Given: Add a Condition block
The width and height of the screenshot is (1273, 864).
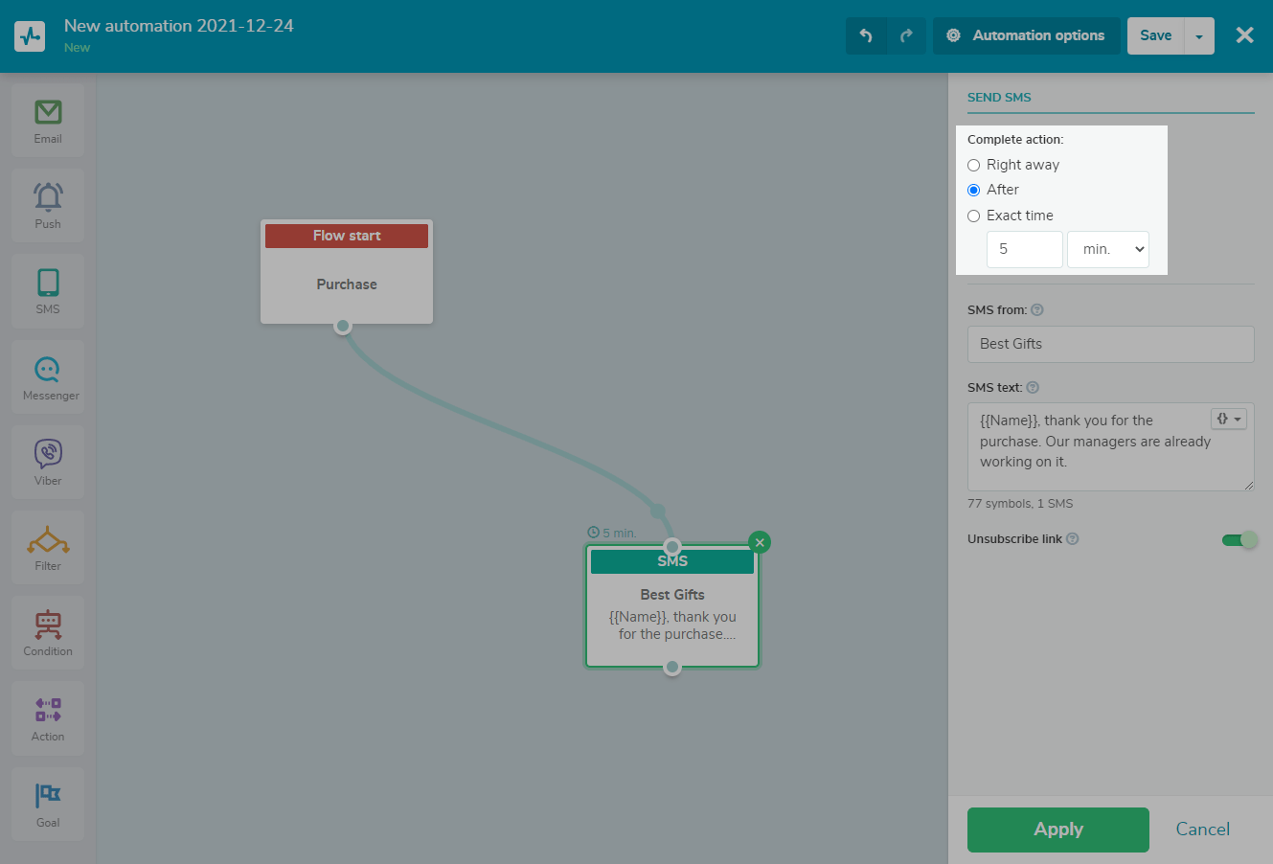Looking at the screenshot, I should [x=48, y=632].
